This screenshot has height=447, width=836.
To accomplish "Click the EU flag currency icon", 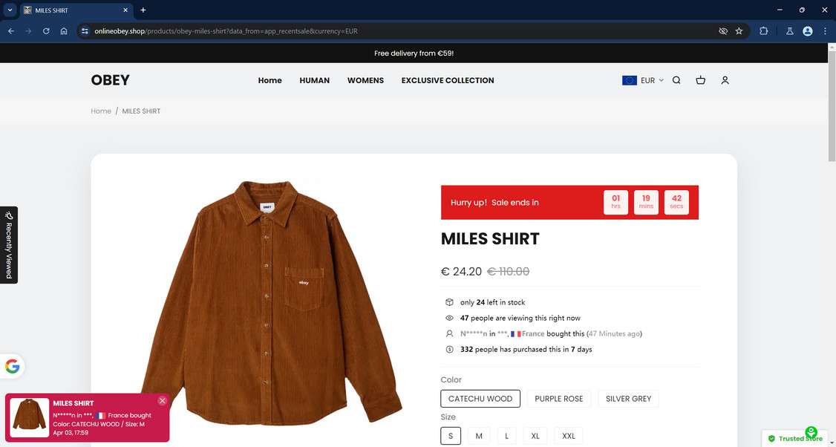I will pyautogui.click(x=630, y=80).
